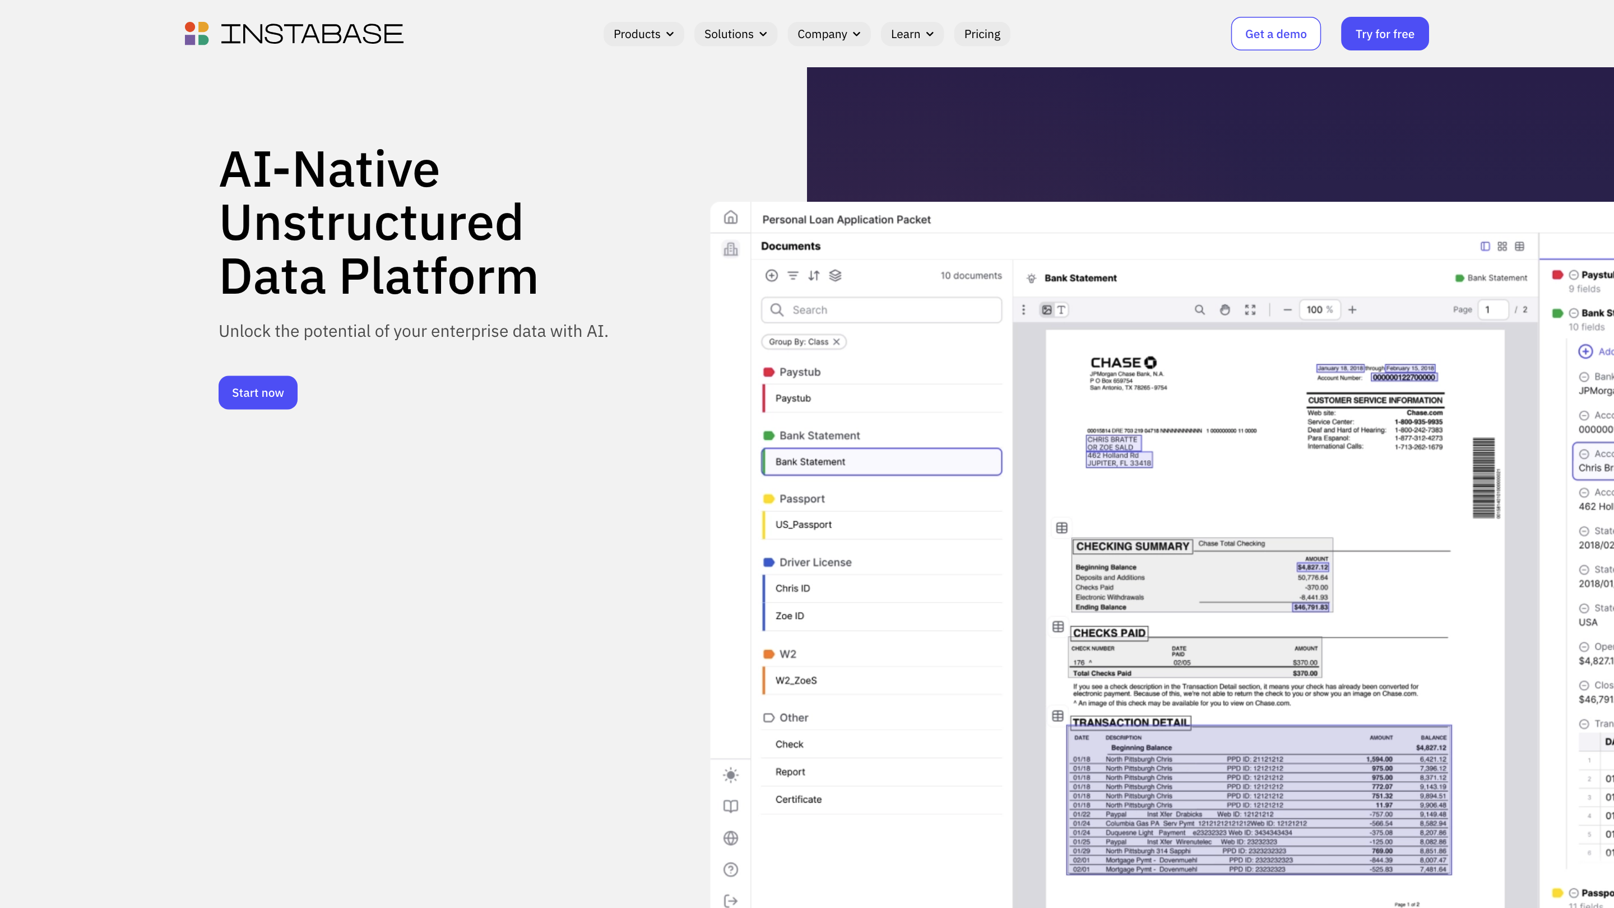Click the fullscreen expand icon
Screen dimensions: 1614x908
tap(1250, 309)
